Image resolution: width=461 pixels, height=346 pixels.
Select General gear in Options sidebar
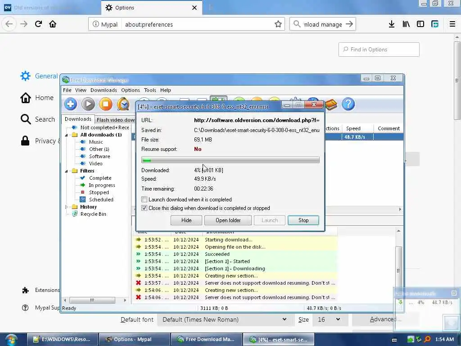39,76
